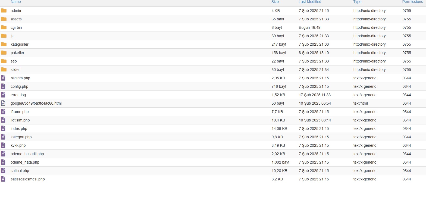Screen dimensions: 426x197
Task: Select the odeme_basarili.php row
Action: 213,154
